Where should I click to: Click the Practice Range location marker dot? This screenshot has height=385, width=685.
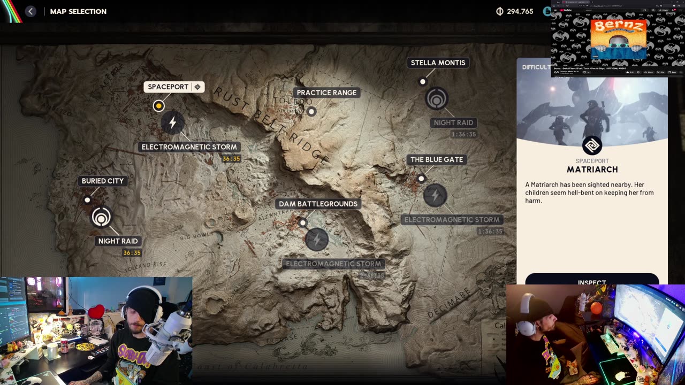click(311, 112)
